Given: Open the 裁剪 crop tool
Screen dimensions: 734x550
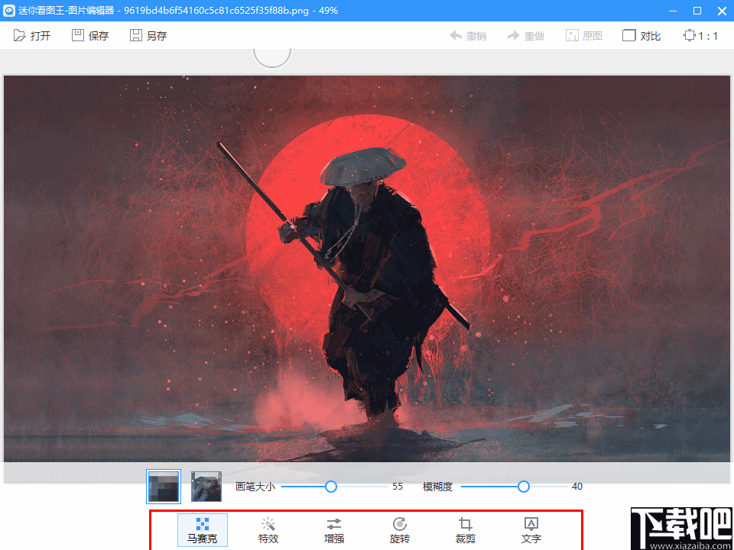Looking at the screenshot, I should tap(466, 530).
